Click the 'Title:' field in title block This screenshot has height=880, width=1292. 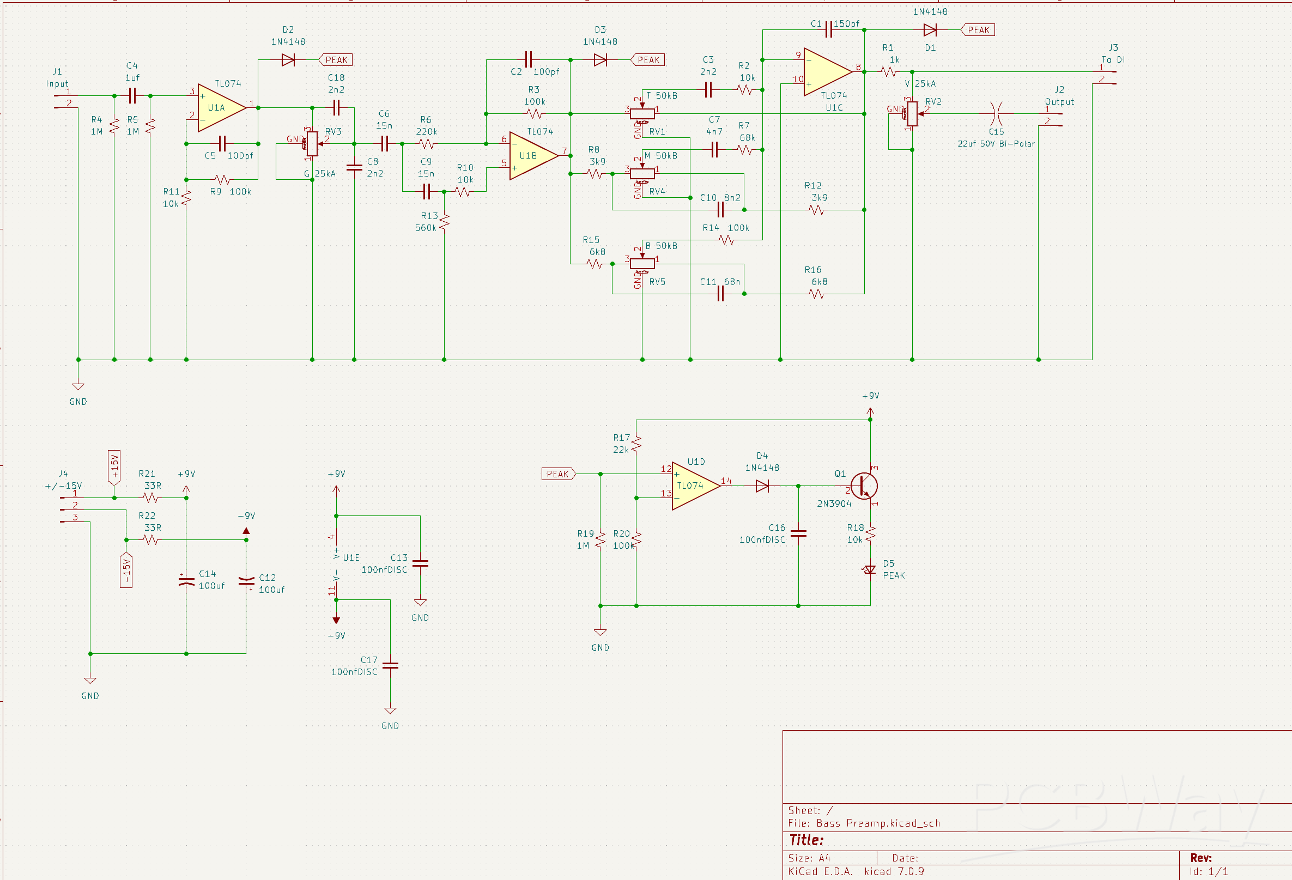[x=806, y=840]
